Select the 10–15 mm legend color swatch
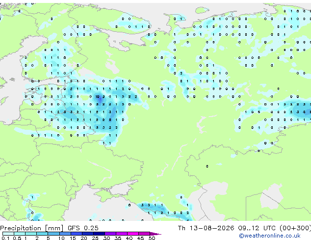Viewport: 311px width, 240px height. 65,234
